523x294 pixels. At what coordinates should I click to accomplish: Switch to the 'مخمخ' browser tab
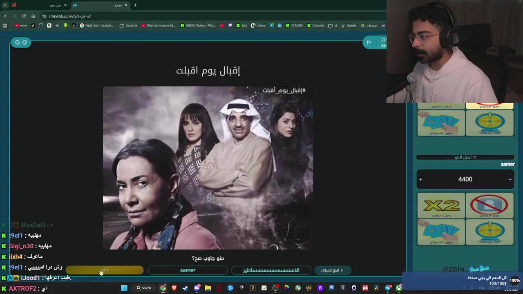coord(100,5)
